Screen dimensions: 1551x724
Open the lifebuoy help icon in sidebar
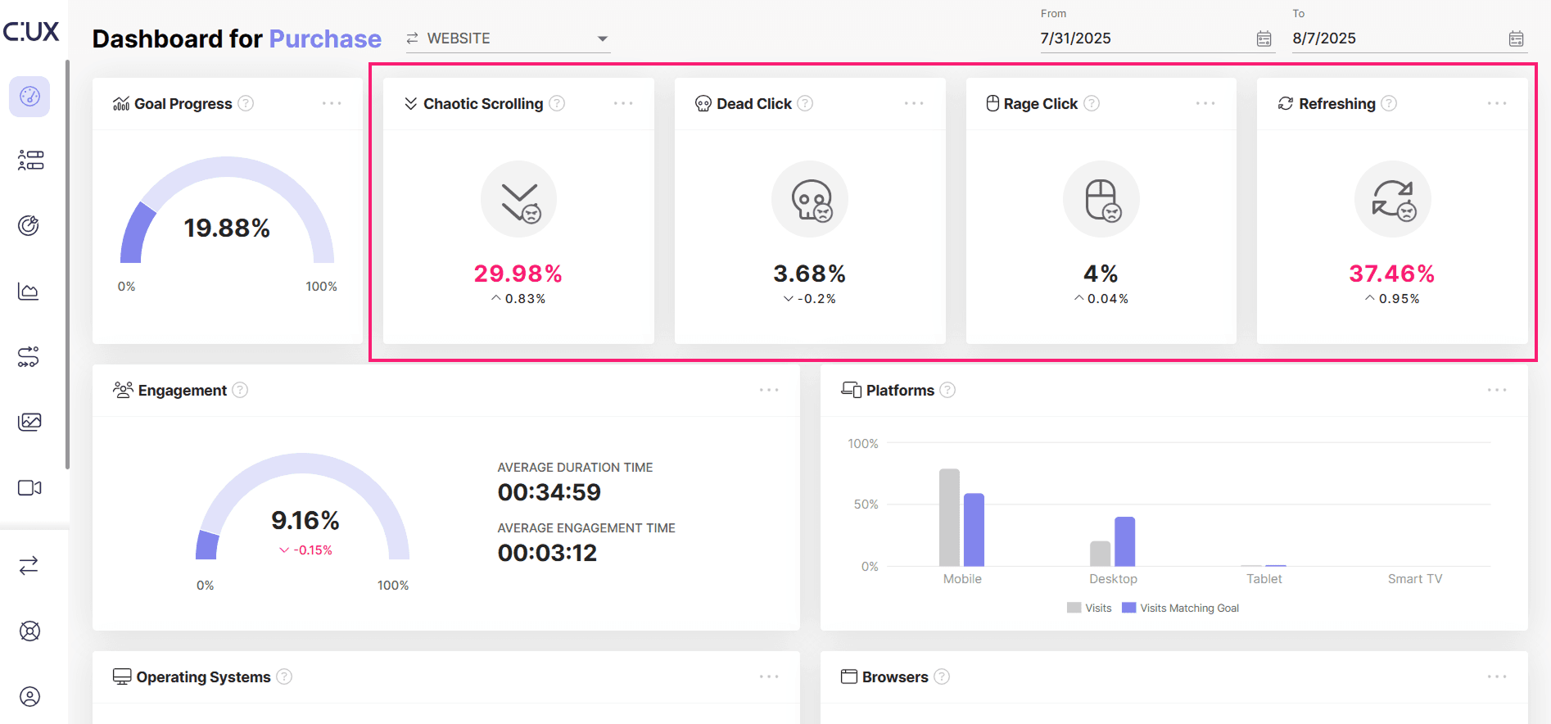coord(29,631)
